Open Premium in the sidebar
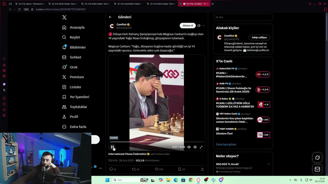Screen dimensions: 328x184 pyautogui.click(x=73, y=77)
